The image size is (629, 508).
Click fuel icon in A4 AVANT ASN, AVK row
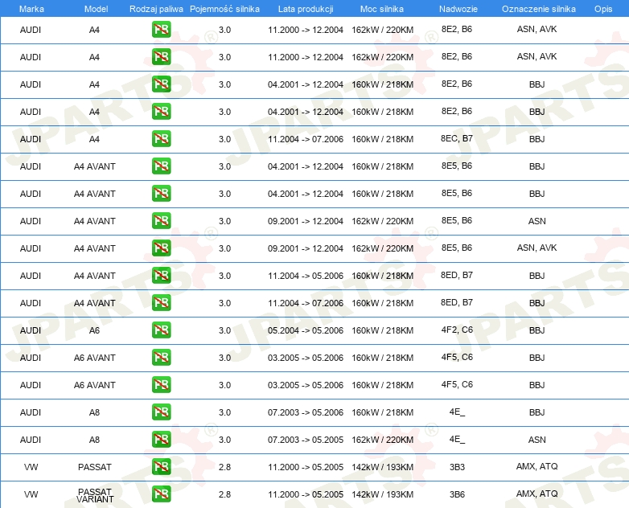click(x=161, y=248)
